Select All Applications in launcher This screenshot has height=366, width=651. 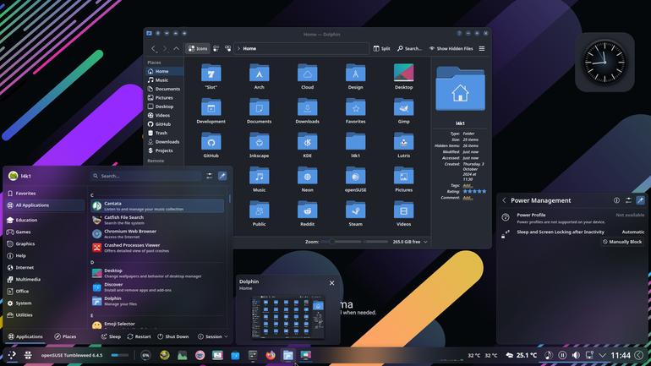pyautogui.click(x=45, y=205)
